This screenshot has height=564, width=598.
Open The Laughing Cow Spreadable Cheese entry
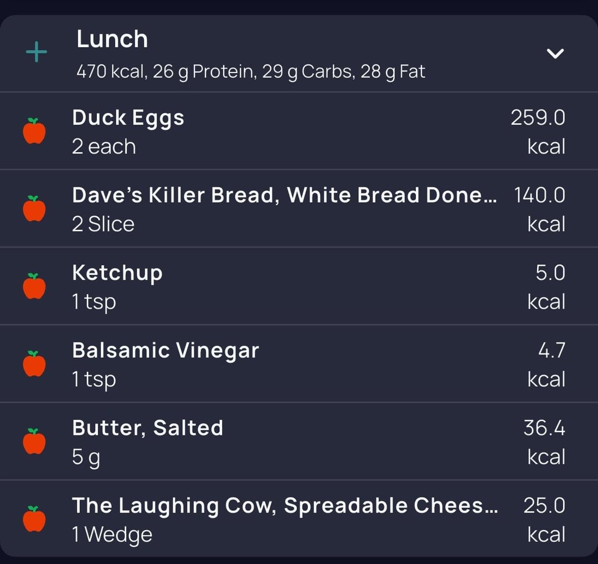click(x=285, y=506)
